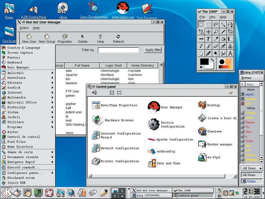This screenshot has height=199, width=265.
Task: Click the black foreground color swatch
Action: [x=204, y=62]
